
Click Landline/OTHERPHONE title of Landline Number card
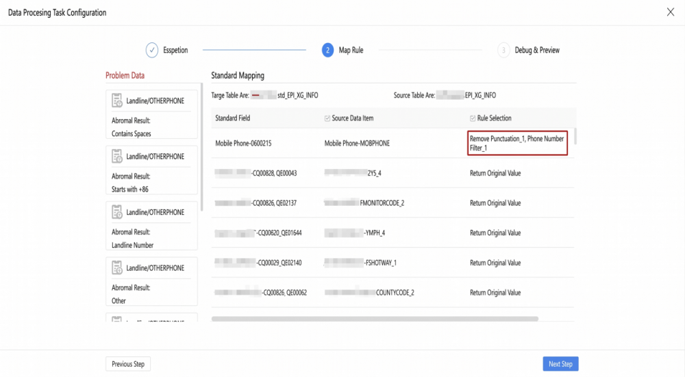[x=155, y=213]
